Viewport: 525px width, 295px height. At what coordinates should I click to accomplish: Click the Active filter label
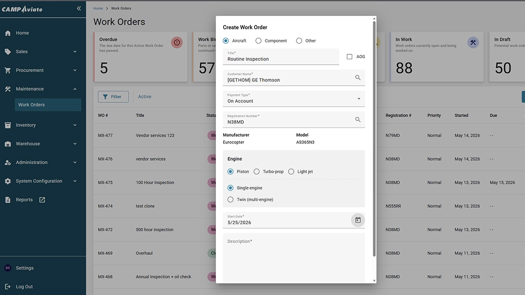[145, 97]
